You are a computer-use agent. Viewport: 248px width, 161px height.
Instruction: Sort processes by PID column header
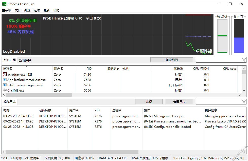(84, 69)
